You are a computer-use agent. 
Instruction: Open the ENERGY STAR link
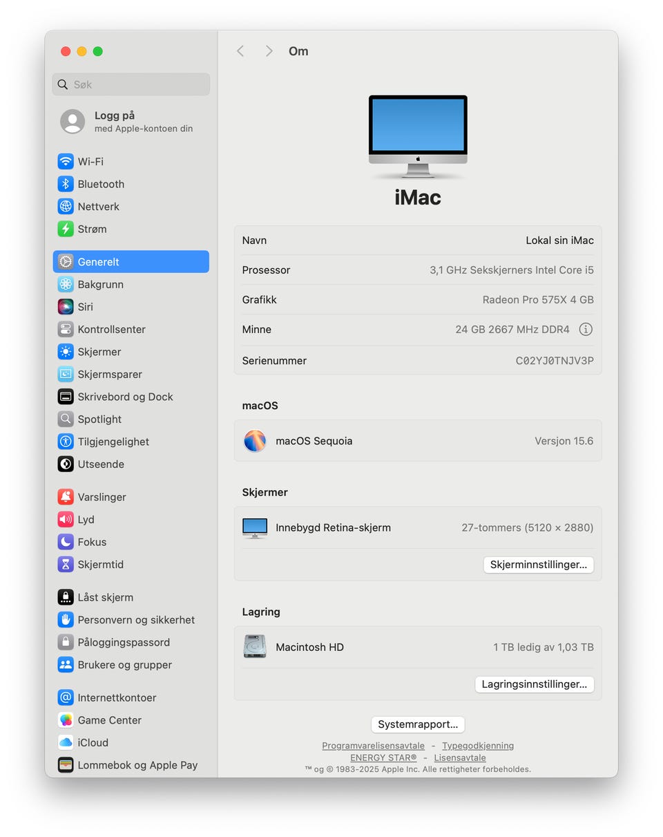(383, 758)
